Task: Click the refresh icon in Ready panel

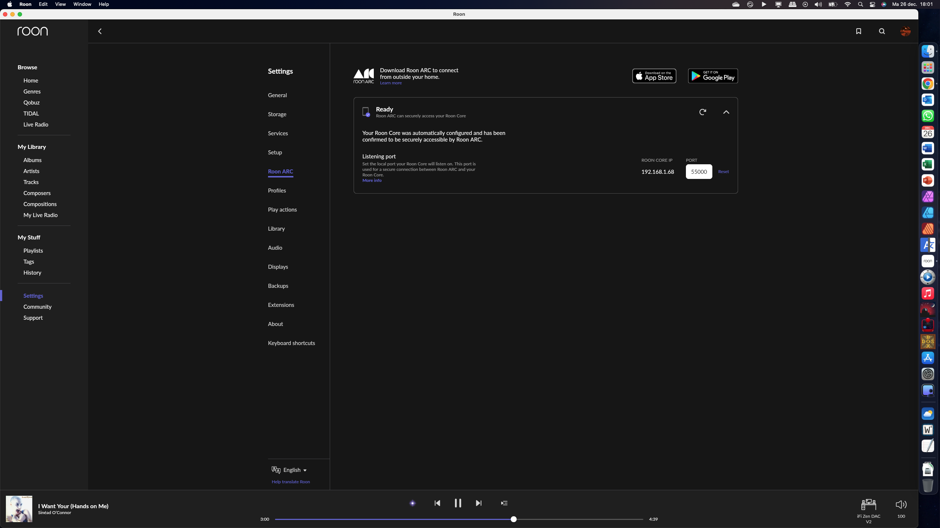Action: tap(702, 112)
